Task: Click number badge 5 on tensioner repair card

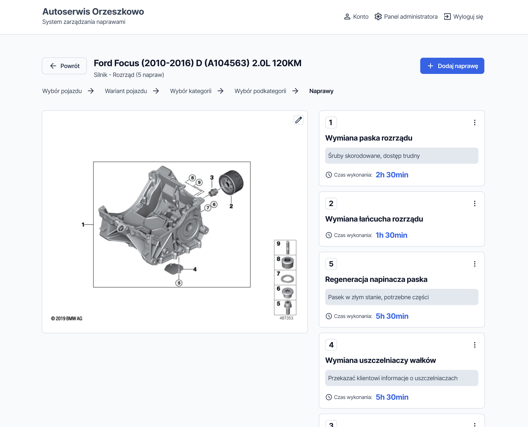Action: coord(331,264)
